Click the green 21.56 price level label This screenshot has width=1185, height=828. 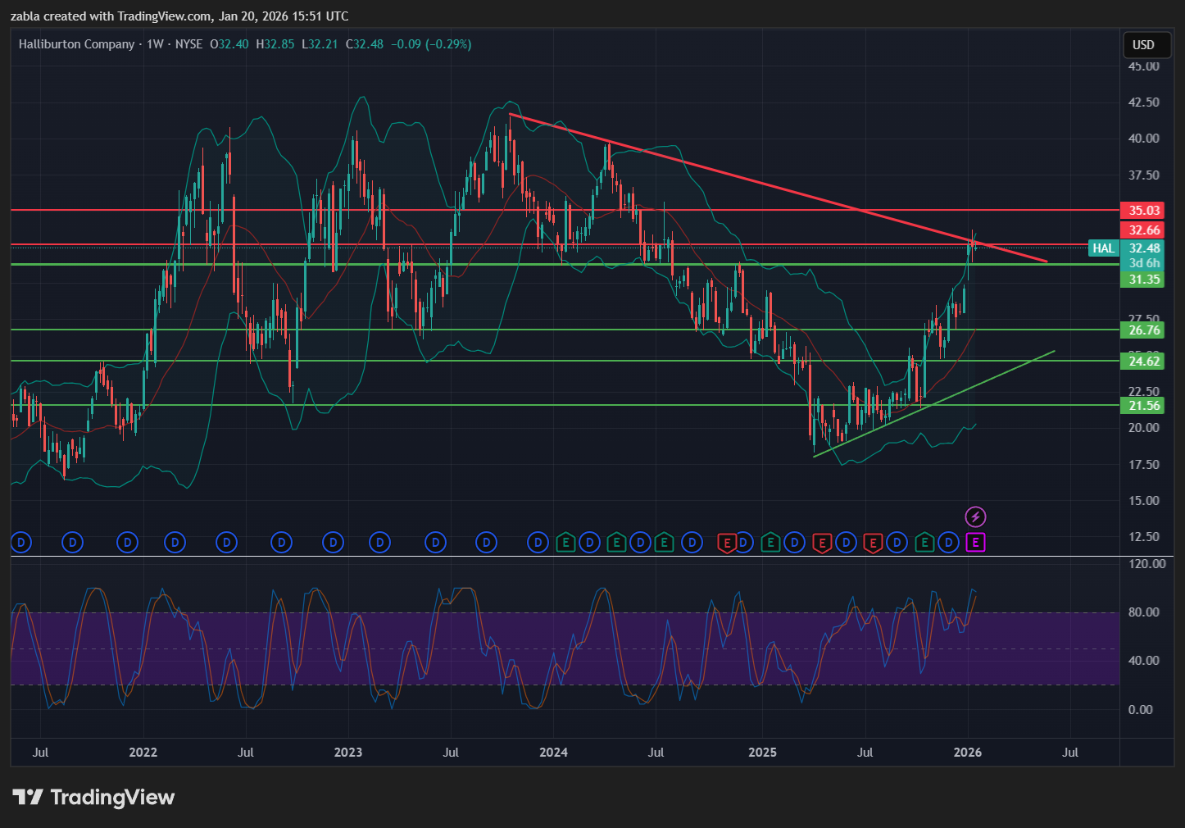click(1144, 406)
